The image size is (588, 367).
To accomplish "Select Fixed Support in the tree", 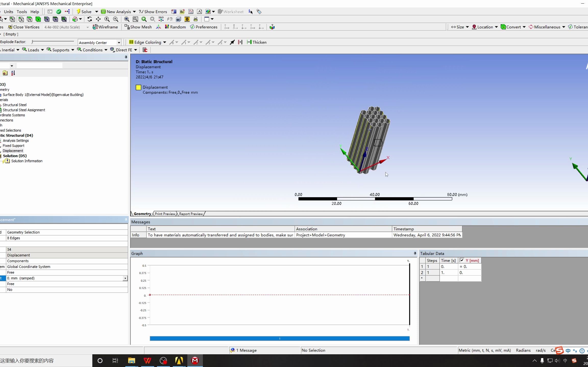I will [14, 146].
